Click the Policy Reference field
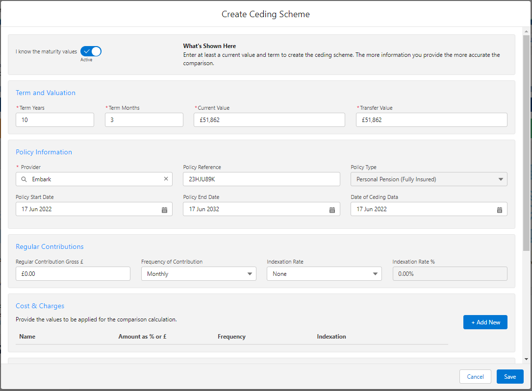The width and height of the screenshot is (532, 391). click(x=261, y=179)
